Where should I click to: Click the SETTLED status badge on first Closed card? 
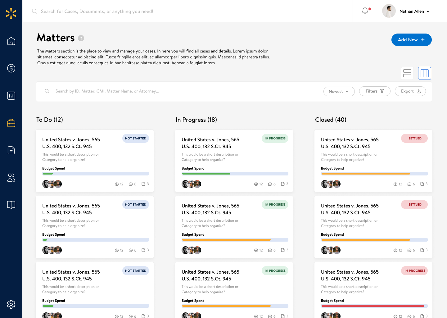414,139
